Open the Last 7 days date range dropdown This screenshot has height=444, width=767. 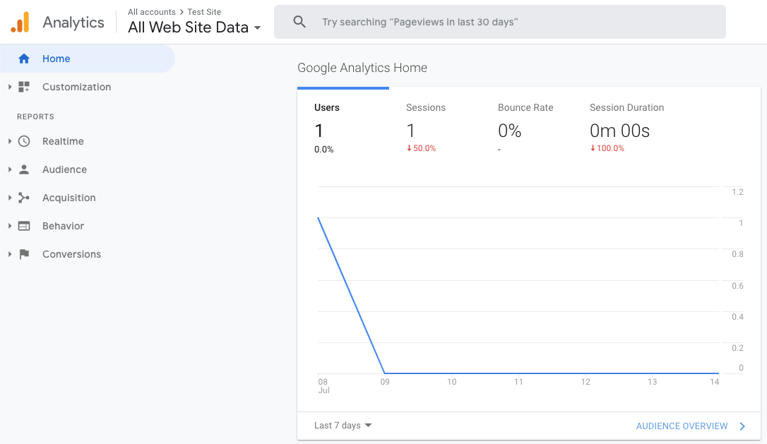(343, 426)
